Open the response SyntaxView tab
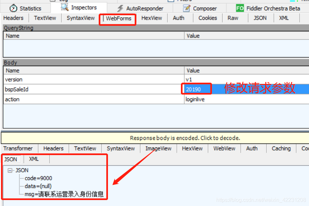 tap(121, 148)
